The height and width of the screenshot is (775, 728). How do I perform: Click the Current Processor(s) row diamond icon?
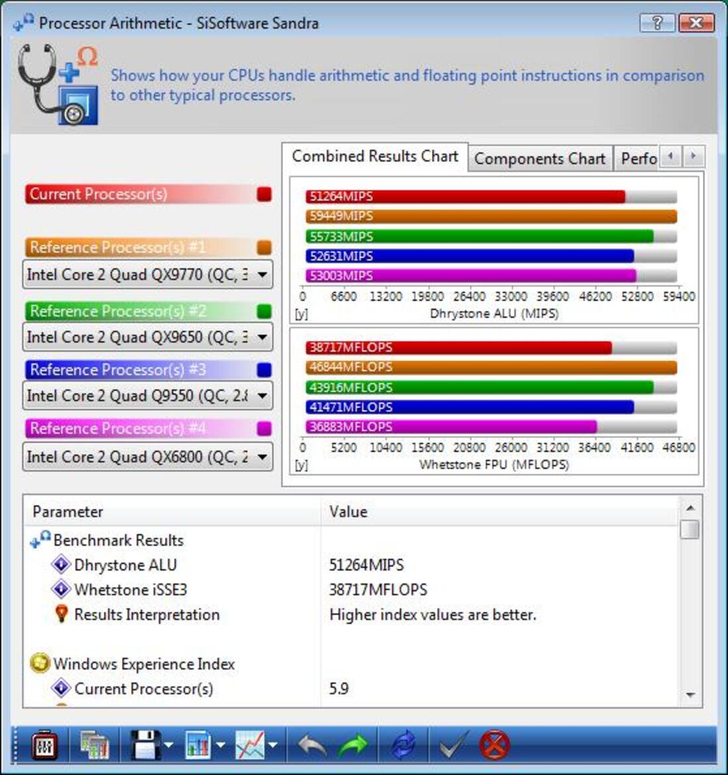[61, 688]
